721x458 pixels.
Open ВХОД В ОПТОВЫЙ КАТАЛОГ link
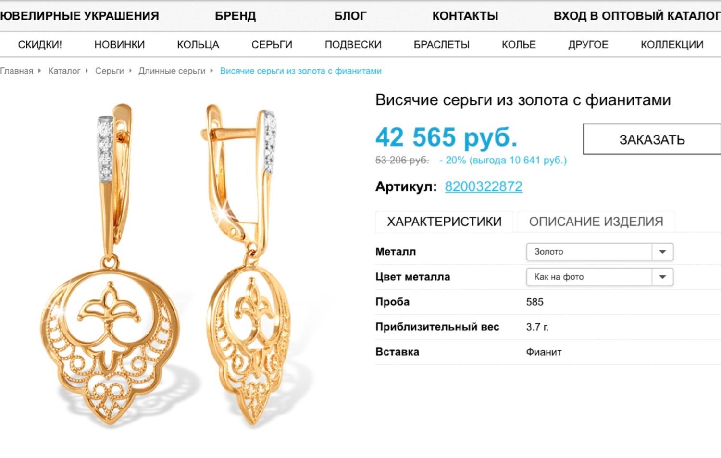point(637,16)
